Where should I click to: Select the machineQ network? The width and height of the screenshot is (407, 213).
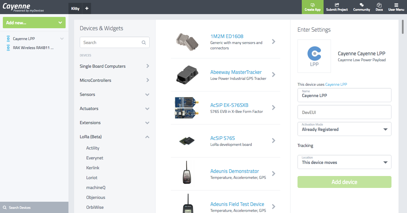(96, 188)
